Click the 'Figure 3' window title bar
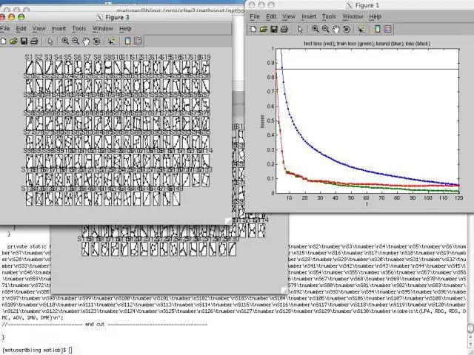The image size is (474, 355). 116,17
